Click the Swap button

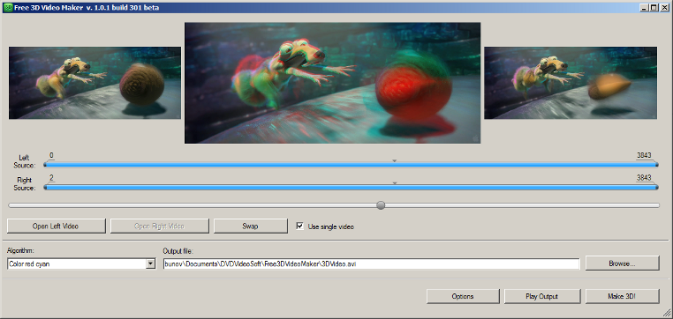point(250,226)
